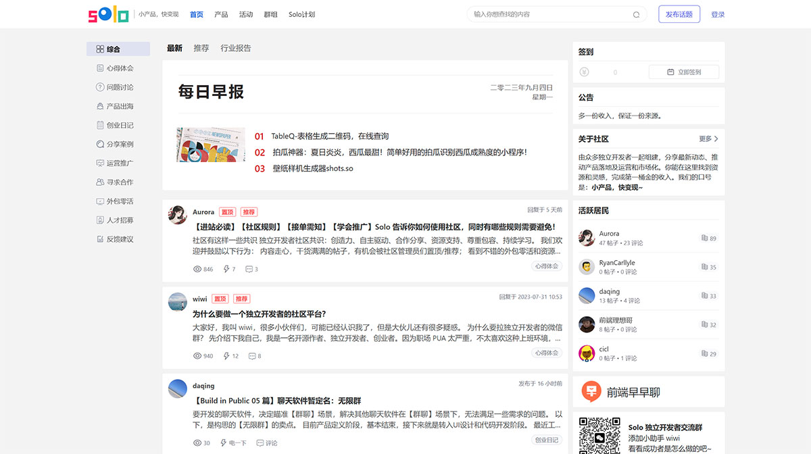Open the 登录 login link

(x=717, y=14)
